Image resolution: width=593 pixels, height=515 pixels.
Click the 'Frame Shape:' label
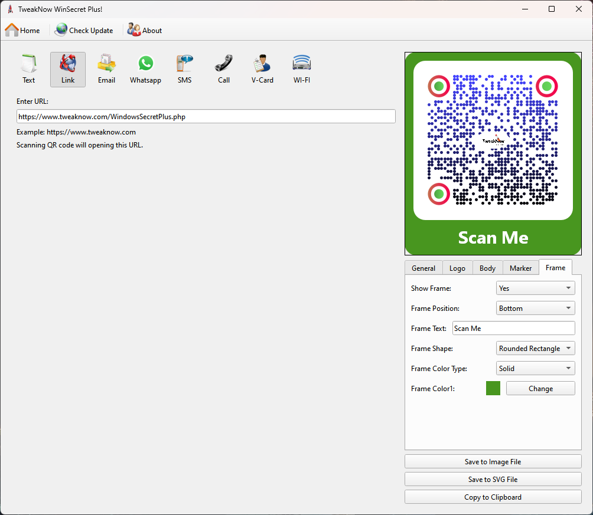(432, 349)
